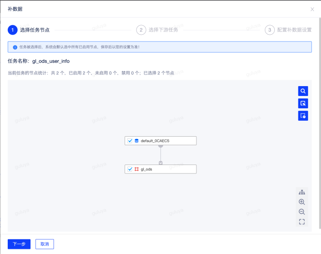The width and height of the screenshot is (321, 254).
Task: Click the search icon in canvas toolbar
Action: [303, 91]
